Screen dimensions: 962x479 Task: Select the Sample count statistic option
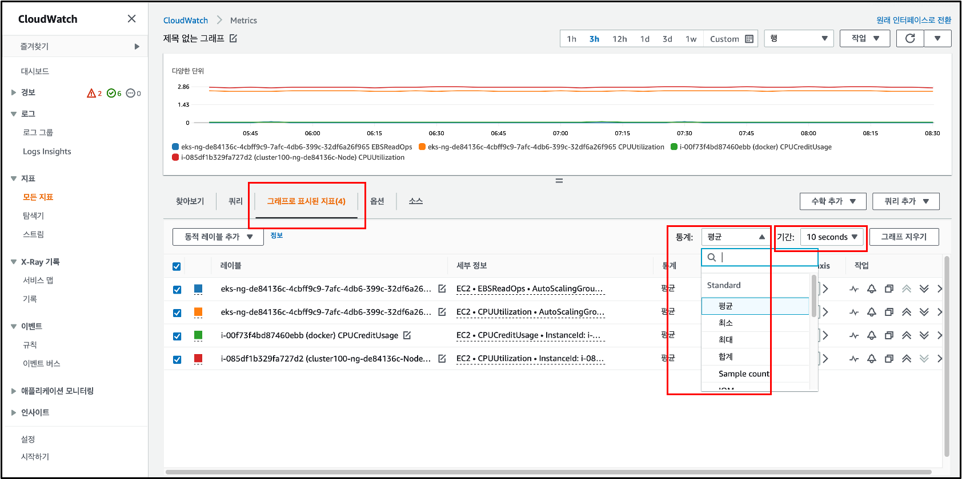point(755,374)
